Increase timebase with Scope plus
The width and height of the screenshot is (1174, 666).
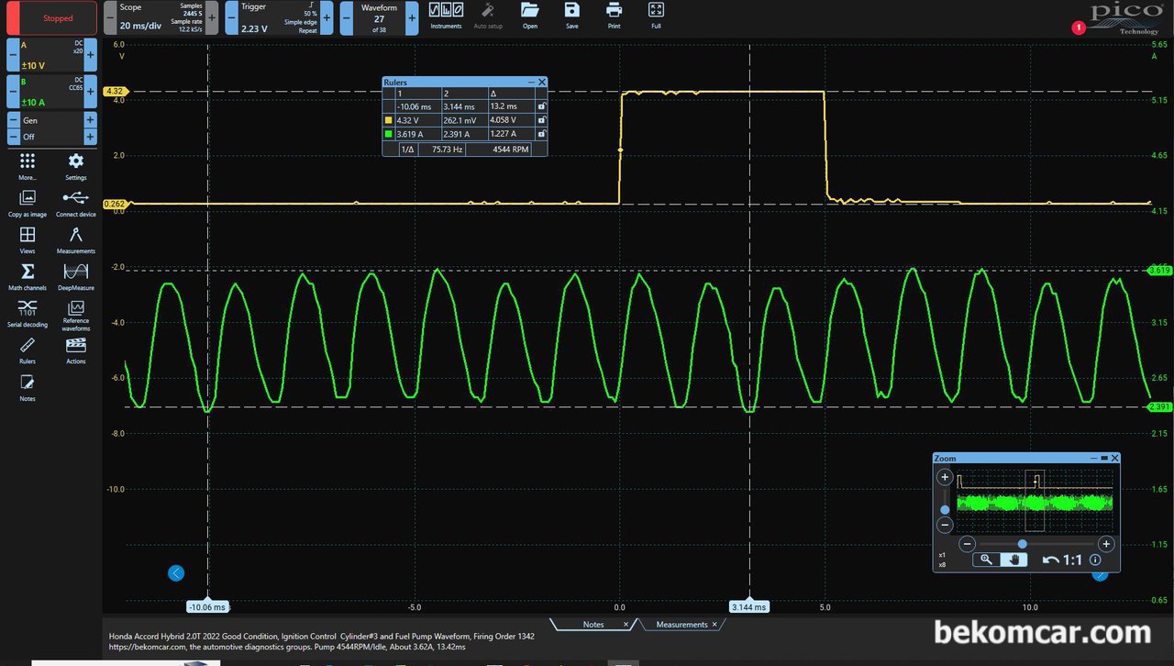pos(212,18)
